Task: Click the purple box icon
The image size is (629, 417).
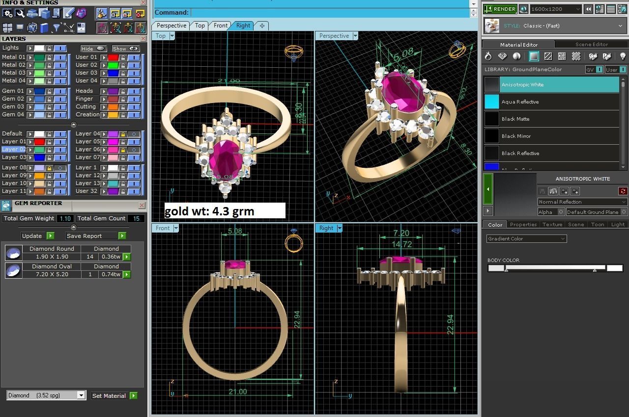Action: (x=81, y=13)
